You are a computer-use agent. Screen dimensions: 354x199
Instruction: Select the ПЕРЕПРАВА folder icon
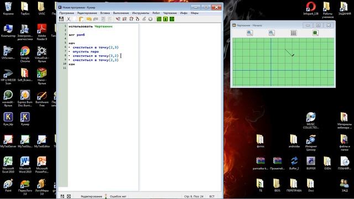point(294,186)
